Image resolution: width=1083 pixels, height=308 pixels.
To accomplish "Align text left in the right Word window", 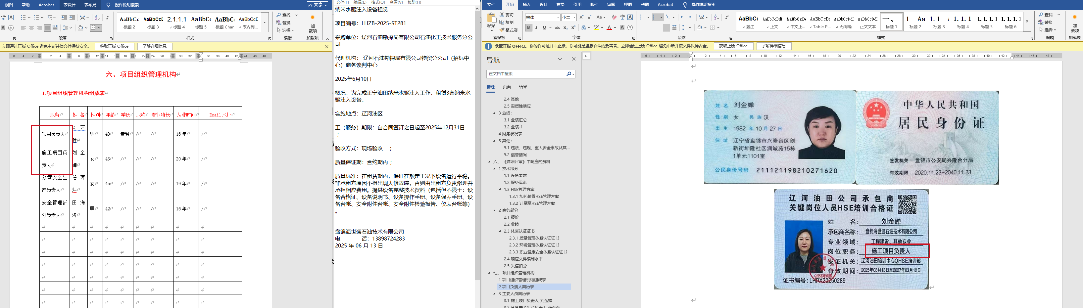I will tap(642, 28).
